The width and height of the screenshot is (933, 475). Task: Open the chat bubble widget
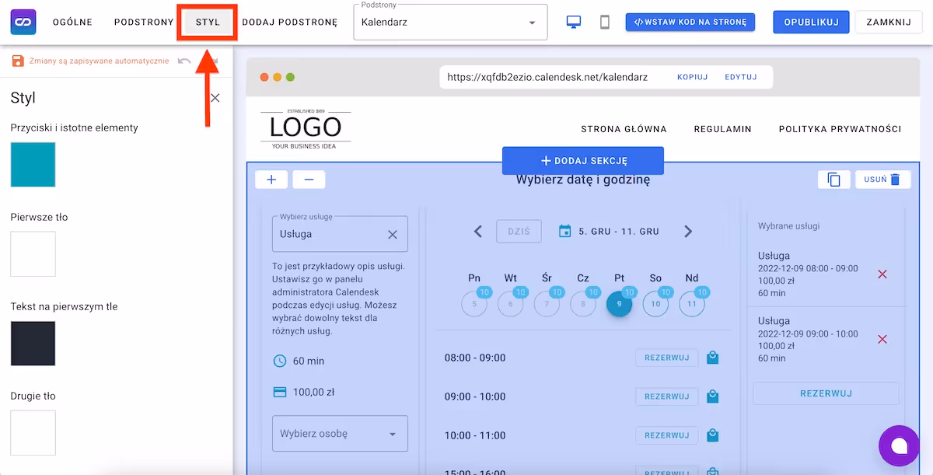pos(899,445)
